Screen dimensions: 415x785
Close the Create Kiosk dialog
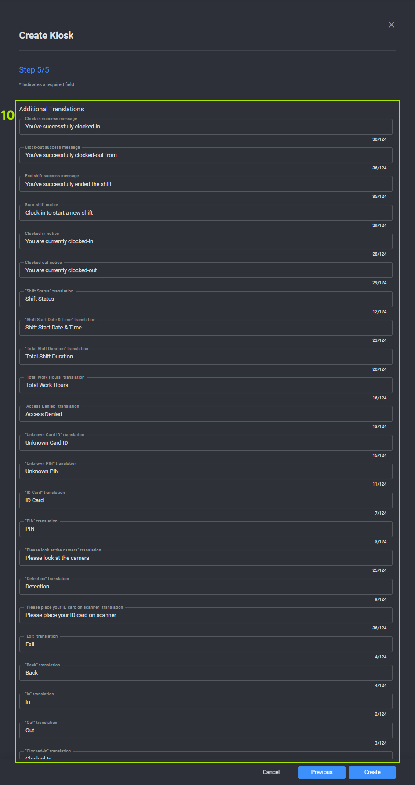391,25
